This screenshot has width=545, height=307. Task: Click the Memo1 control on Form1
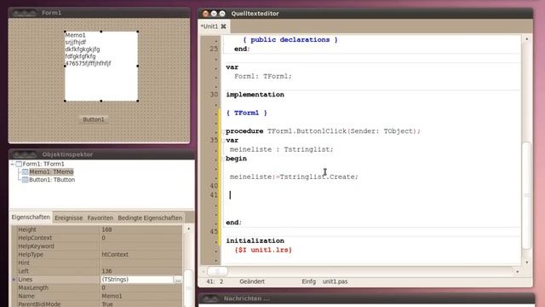pos(101,67)
